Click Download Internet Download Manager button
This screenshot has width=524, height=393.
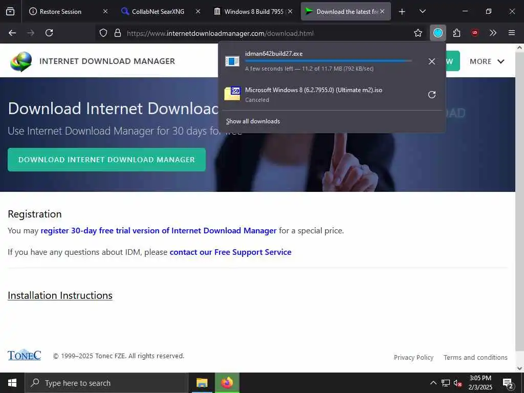coord(106,160)
